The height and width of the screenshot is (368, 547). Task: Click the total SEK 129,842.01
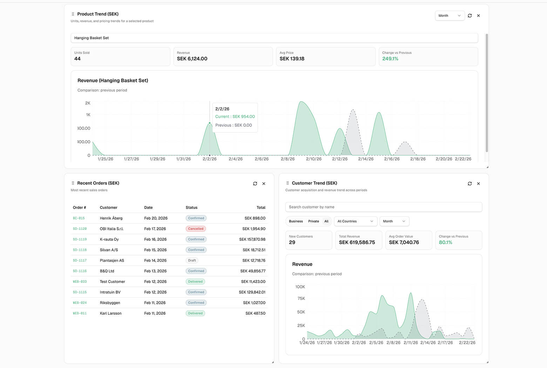tap(252, 292)
